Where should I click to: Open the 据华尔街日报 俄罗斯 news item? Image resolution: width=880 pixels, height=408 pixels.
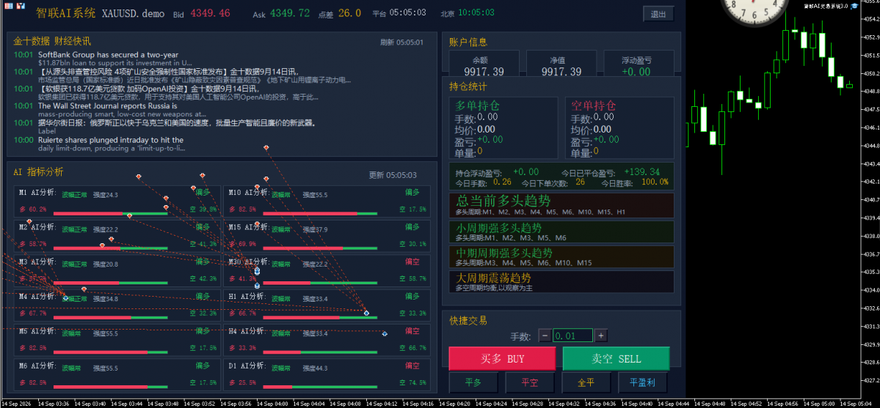pos(178,123)
